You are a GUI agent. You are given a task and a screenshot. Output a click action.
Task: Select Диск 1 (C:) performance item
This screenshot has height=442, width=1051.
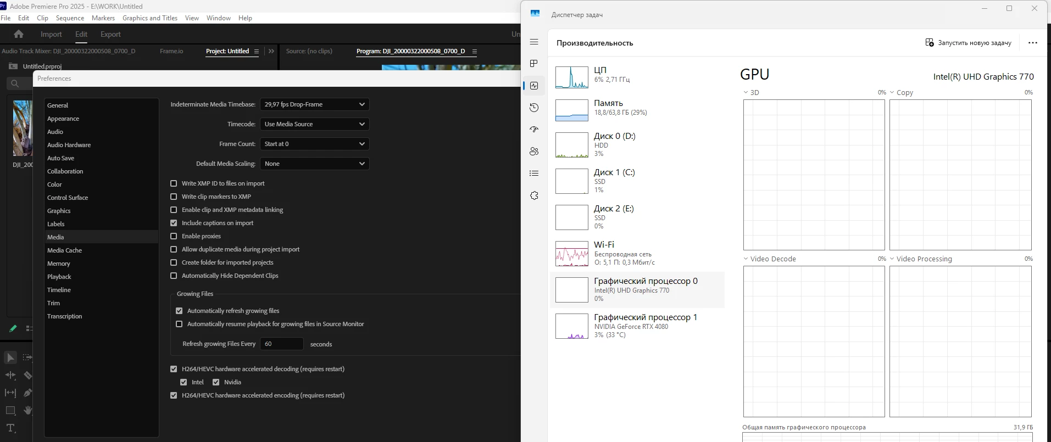[x=637, y=181]
